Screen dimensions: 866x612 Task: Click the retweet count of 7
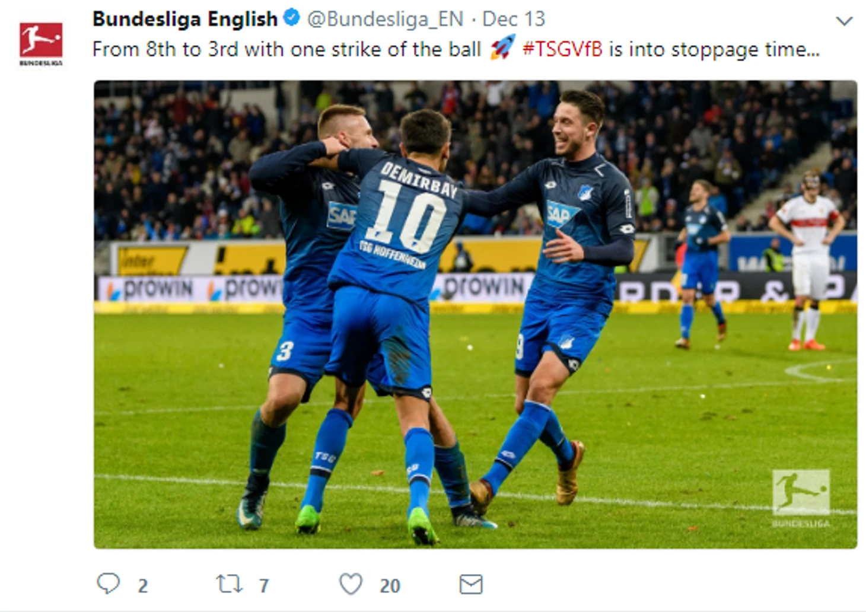[x=264, y=586]
